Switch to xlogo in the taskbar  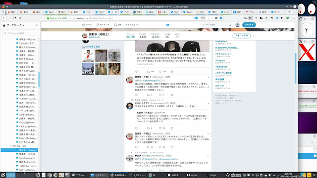[x=211, y=175]
